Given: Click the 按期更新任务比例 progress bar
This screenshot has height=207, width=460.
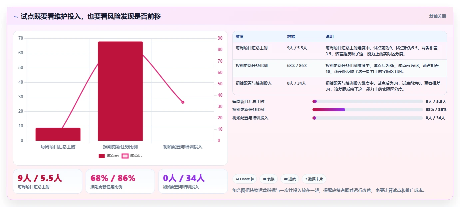Looking at the screenshot, I should (367, 110).
